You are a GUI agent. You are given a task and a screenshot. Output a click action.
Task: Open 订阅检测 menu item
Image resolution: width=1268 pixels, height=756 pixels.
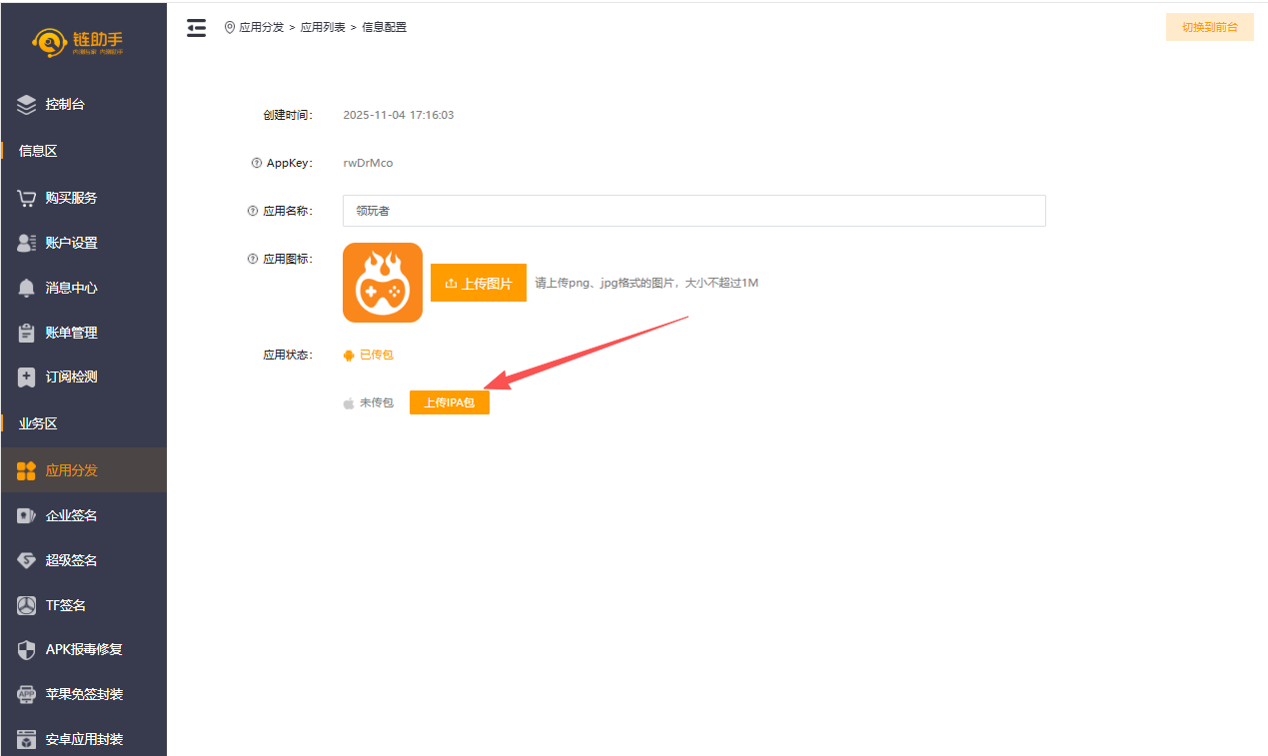click(71, 377)
